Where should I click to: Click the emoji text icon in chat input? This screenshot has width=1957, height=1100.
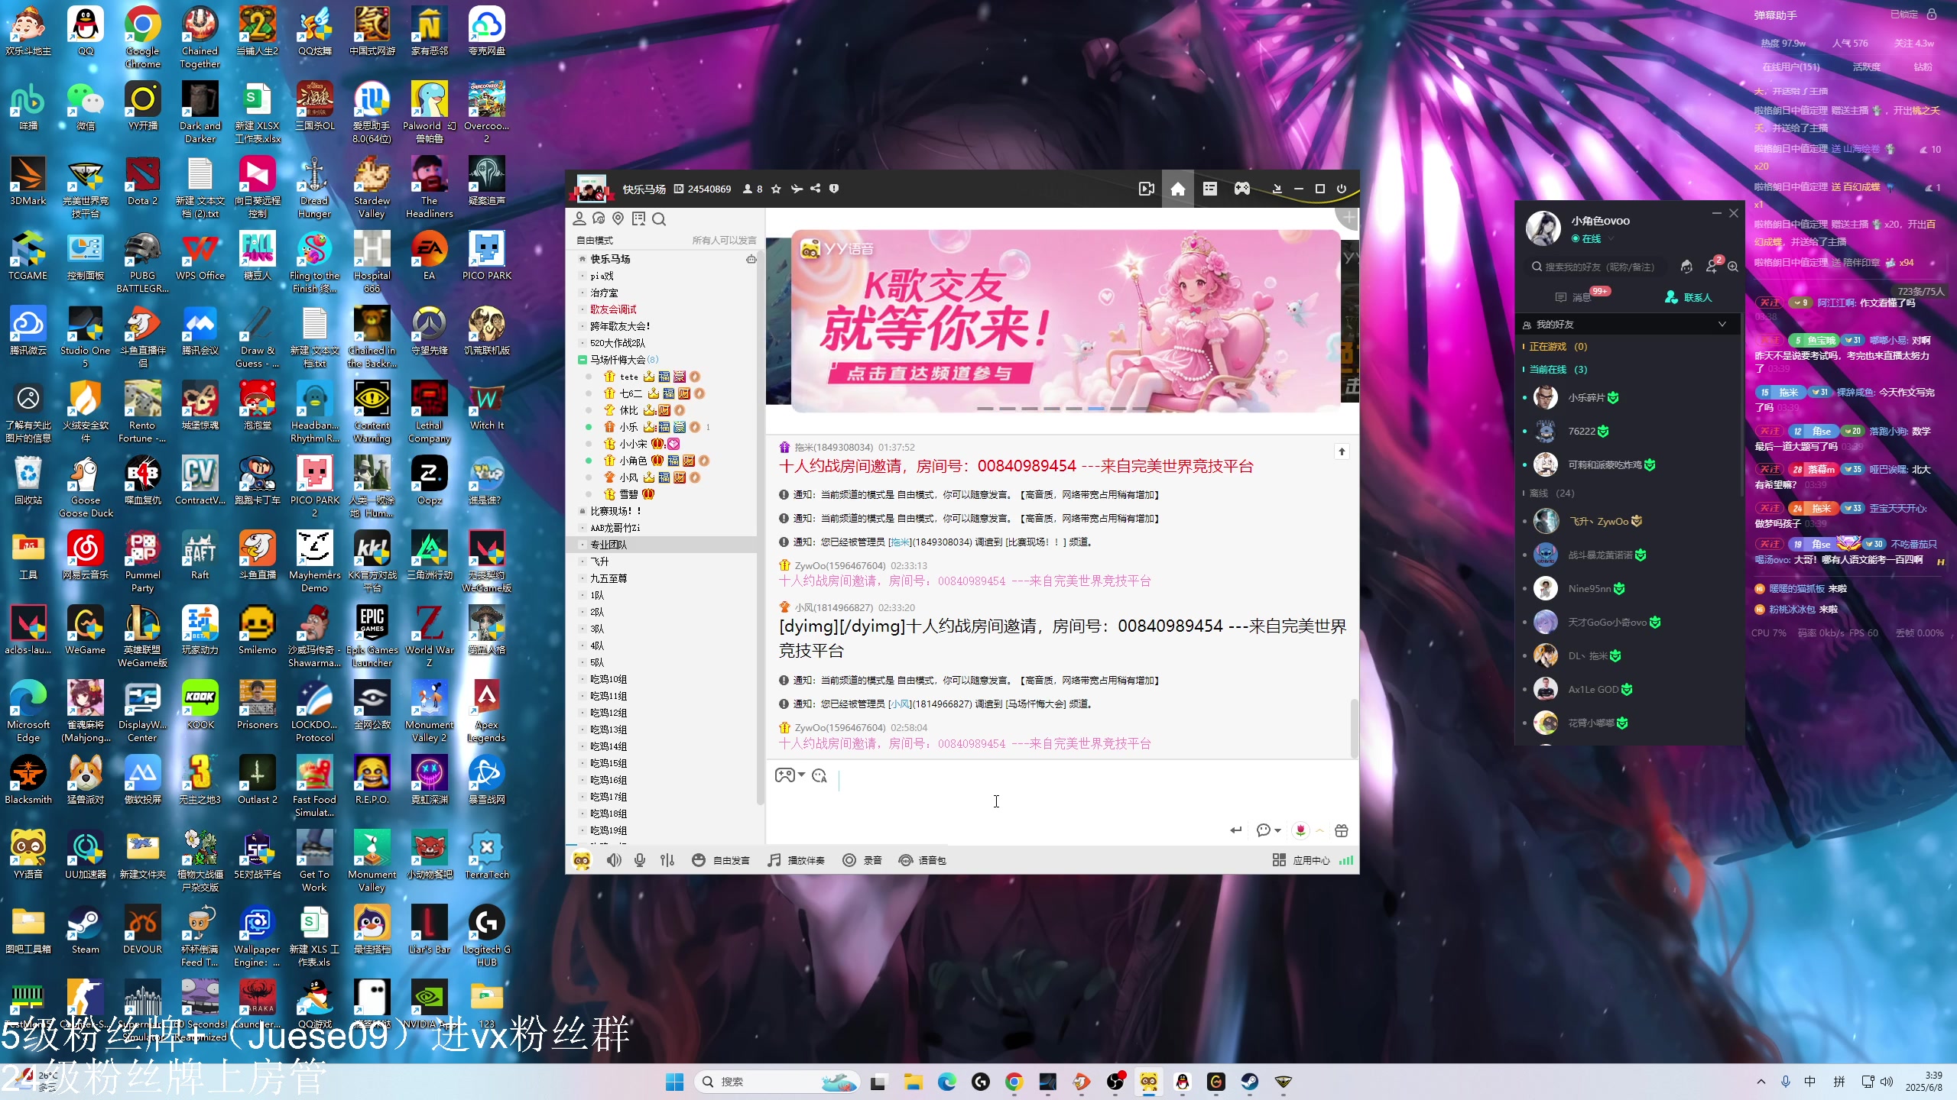[819, 775]
